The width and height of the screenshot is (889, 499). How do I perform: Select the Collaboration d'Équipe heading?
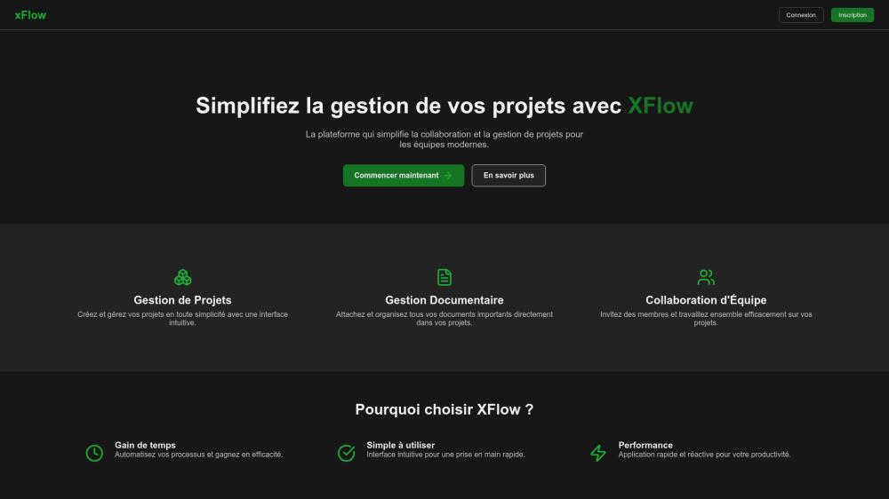[706, 300]
